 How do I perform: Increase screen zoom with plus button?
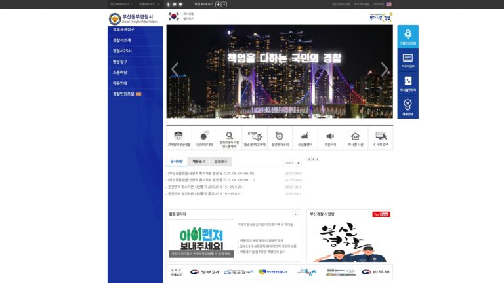point(218,4)
